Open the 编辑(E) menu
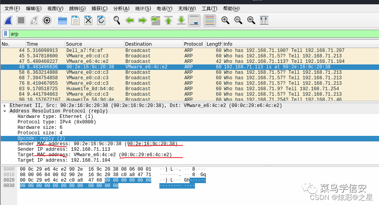379x205 pixels. [x=34, y=9]
